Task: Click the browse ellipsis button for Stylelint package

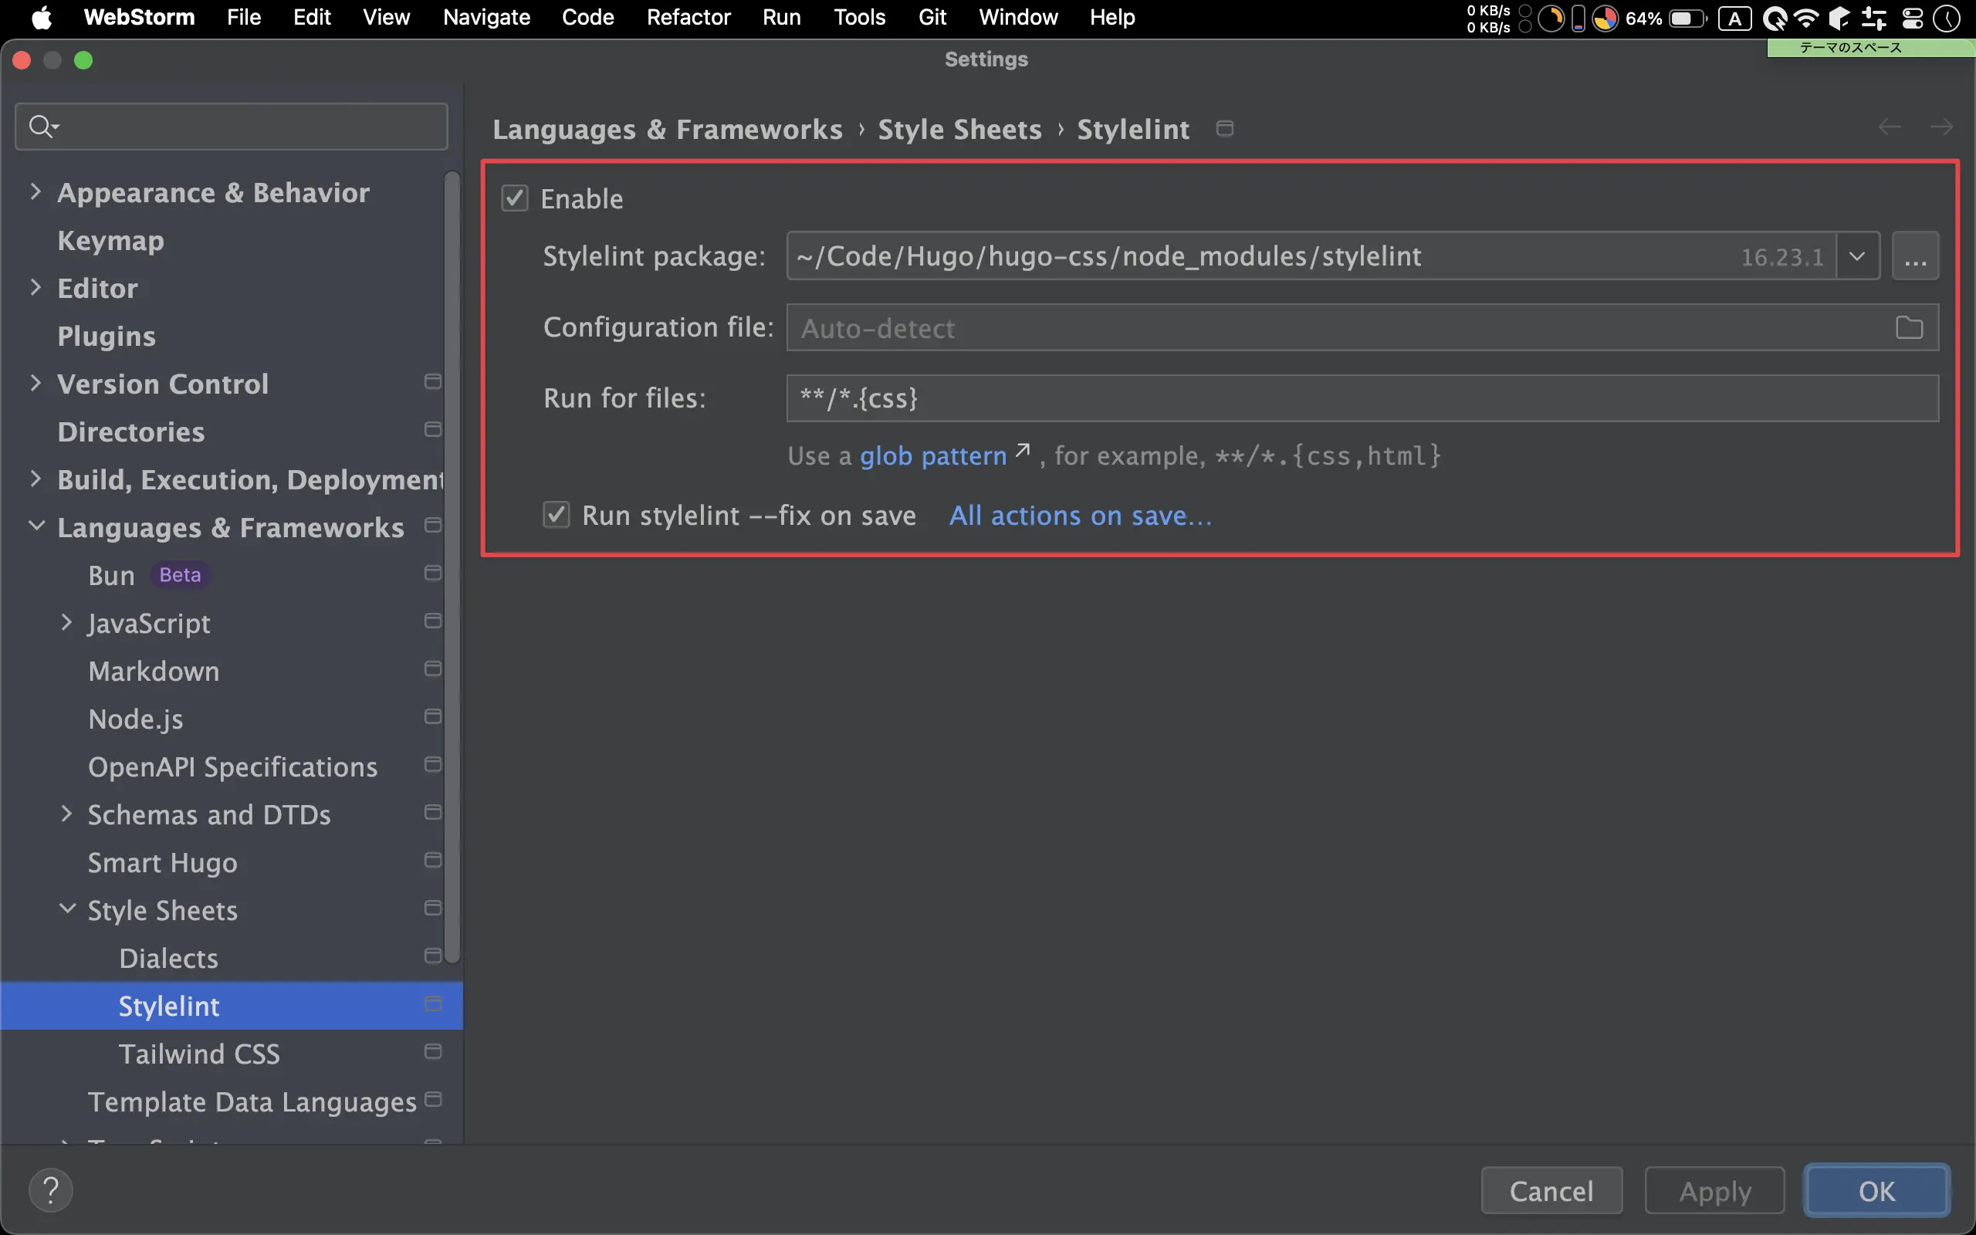Action: point(1915,256)
